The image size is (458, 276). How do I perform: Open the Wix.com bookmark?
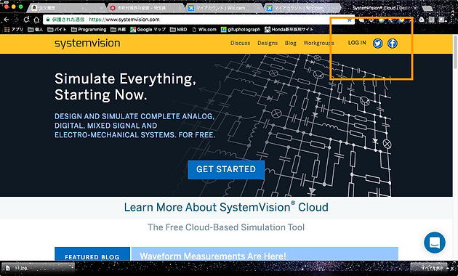[204, 30]
